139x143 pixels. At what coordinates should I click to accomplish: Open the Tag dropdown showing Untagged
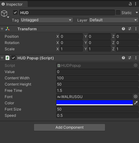(x=47, y=20)
